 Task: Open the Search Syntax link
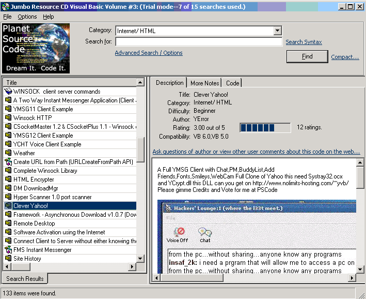[304, 42]
